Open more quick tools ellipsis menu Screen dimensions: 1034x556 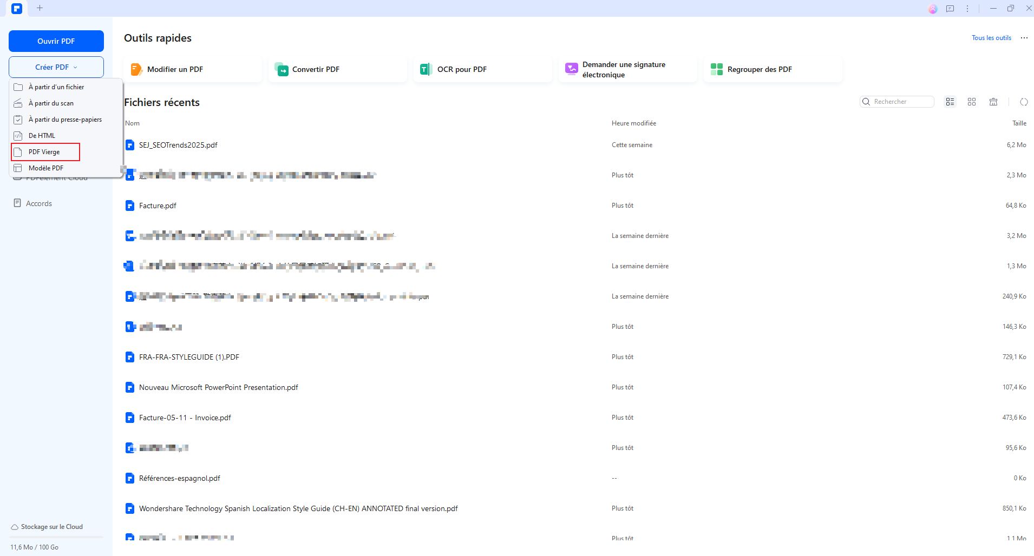[1024, 38]
